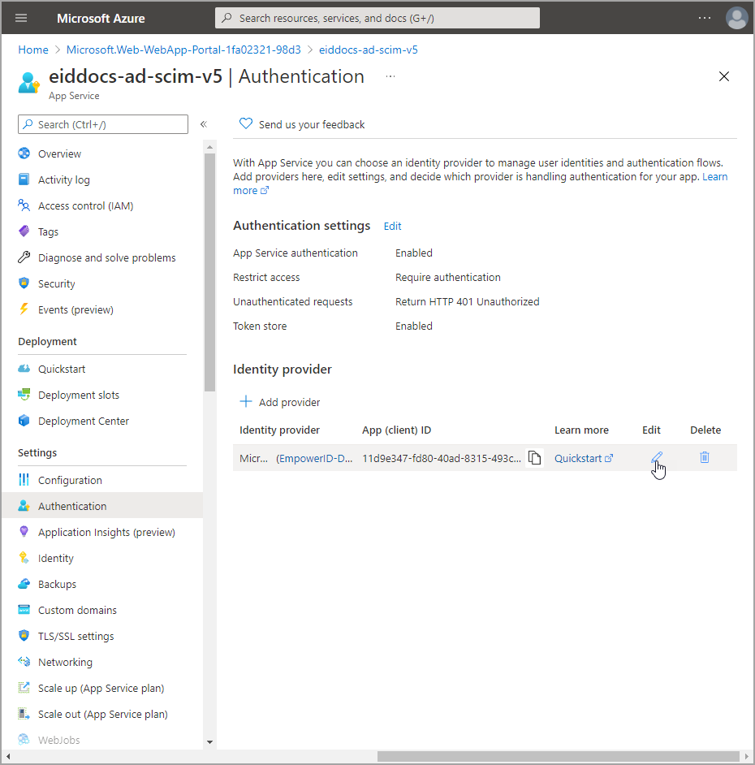Image resolution: width=755 pixels, height=765 pixels.
Task: Collapse the left sidebar menu
Action: pos(203,124)
